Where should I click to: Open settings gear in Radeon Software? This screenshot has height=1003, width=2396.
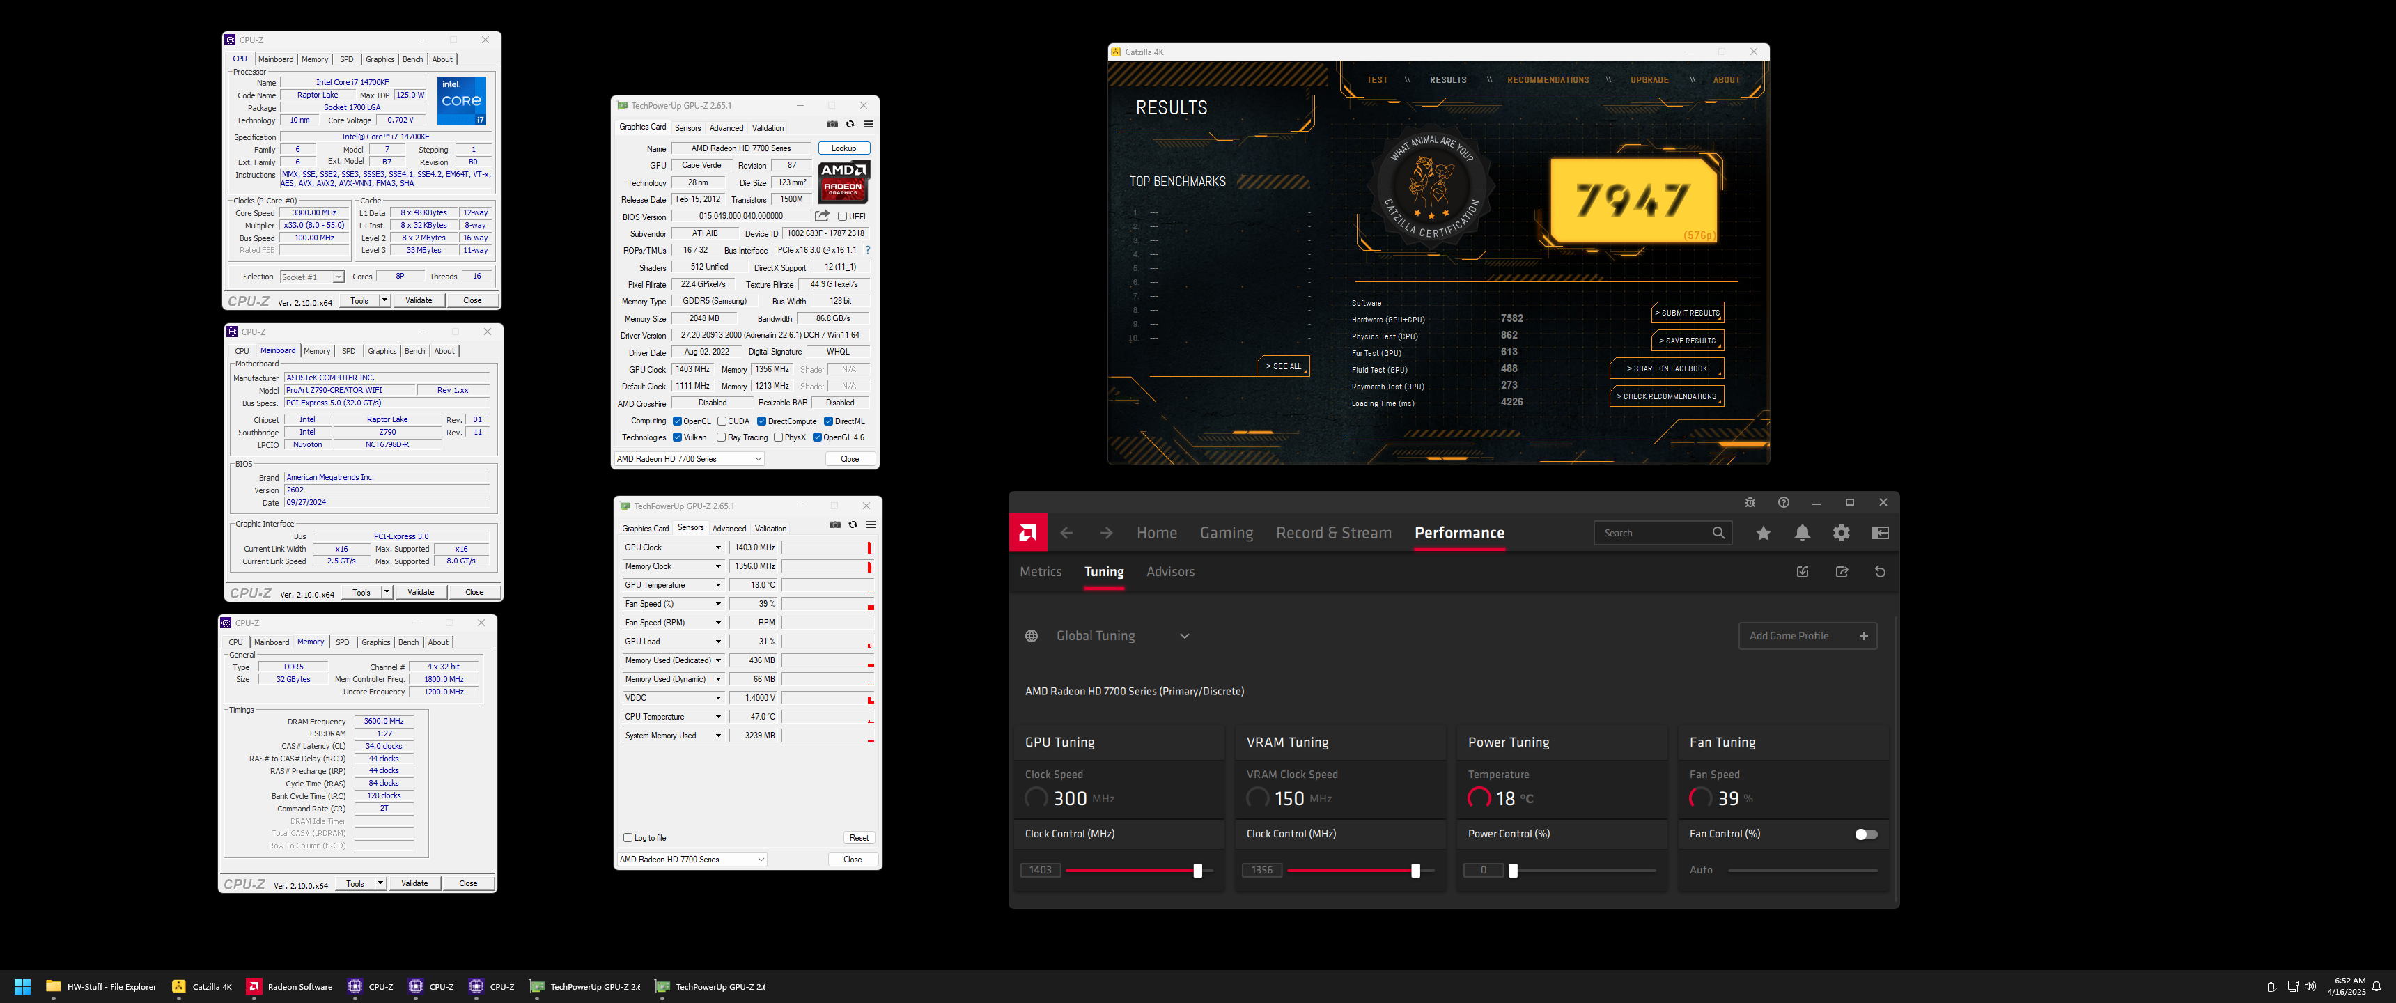coord(1842,533)
